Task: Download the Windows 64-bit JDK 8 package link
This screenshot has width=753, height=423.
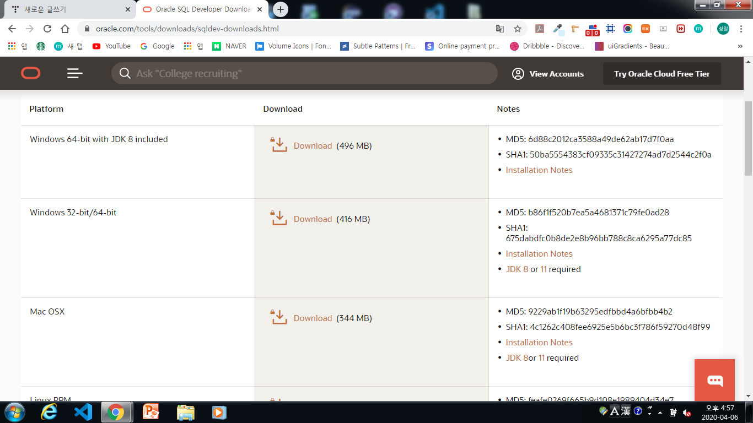Action: 313,146
